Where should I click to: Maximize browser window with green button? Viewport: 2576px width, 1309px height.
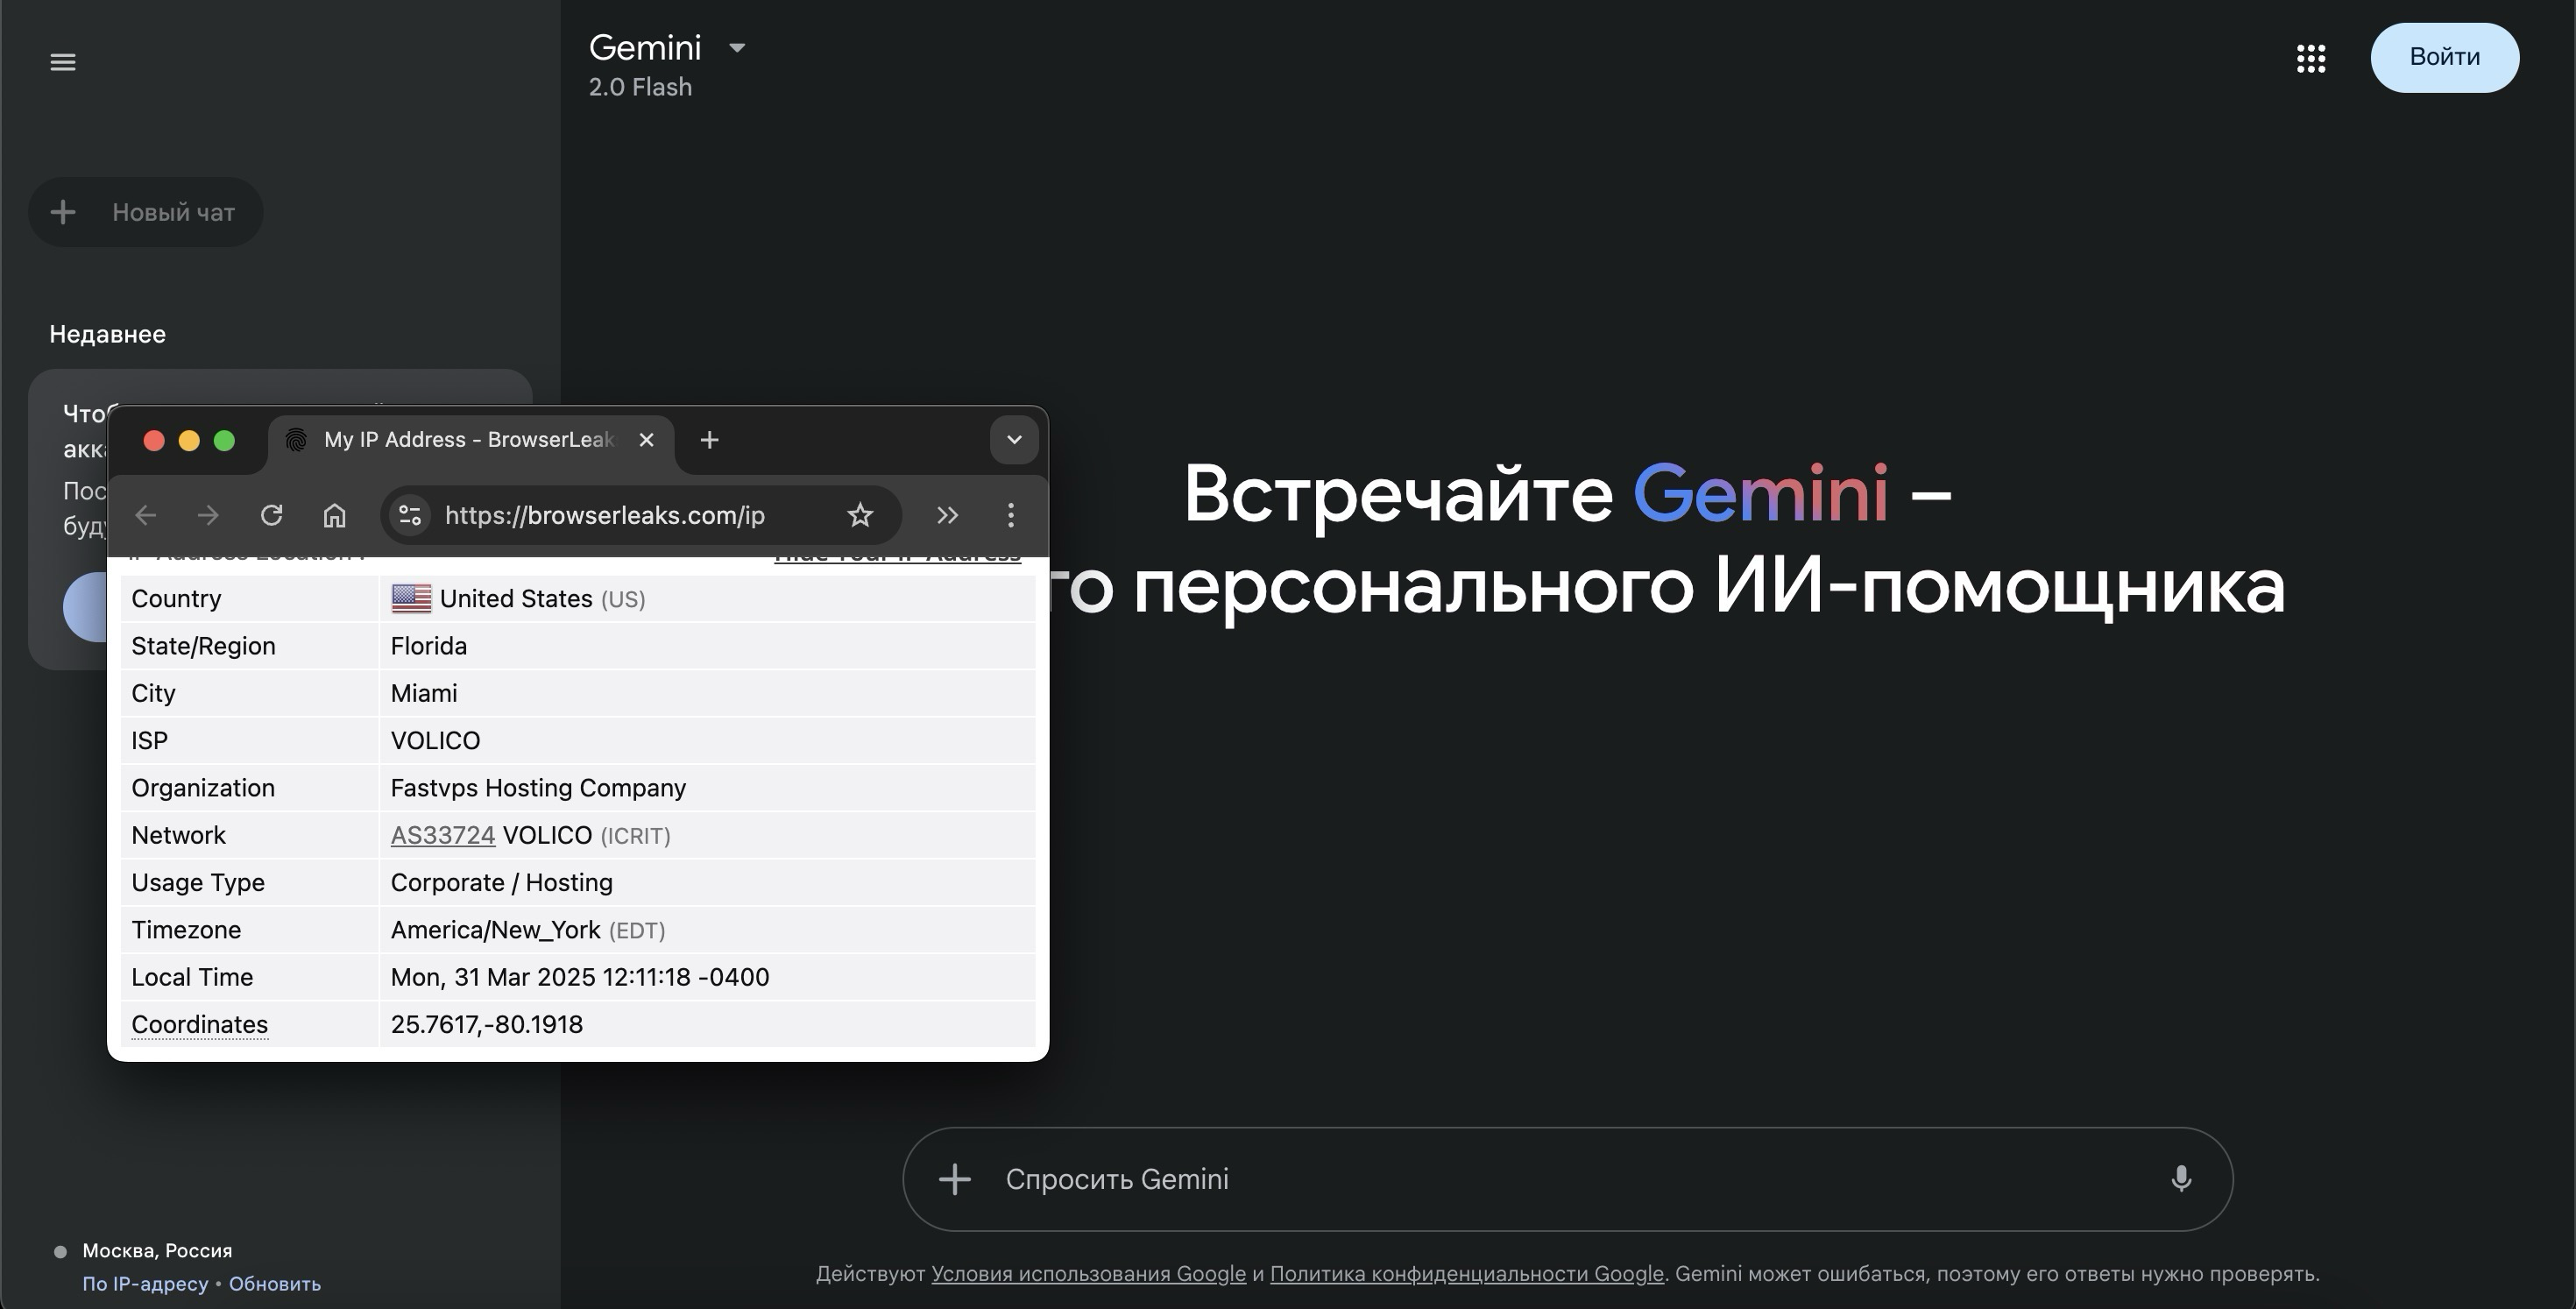224,441
